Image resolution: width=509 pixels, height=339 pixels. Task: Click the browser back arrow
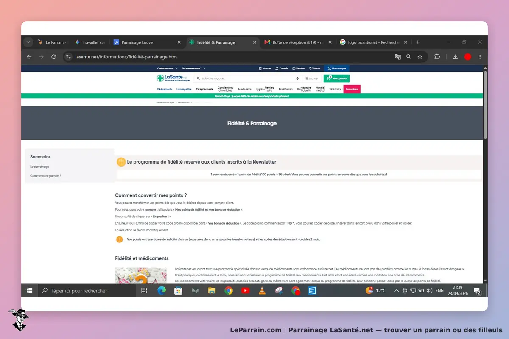point(29,57)
